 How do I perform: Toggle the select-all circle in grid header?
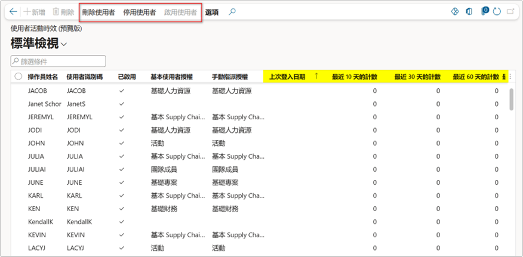click(x=19, y=76)
